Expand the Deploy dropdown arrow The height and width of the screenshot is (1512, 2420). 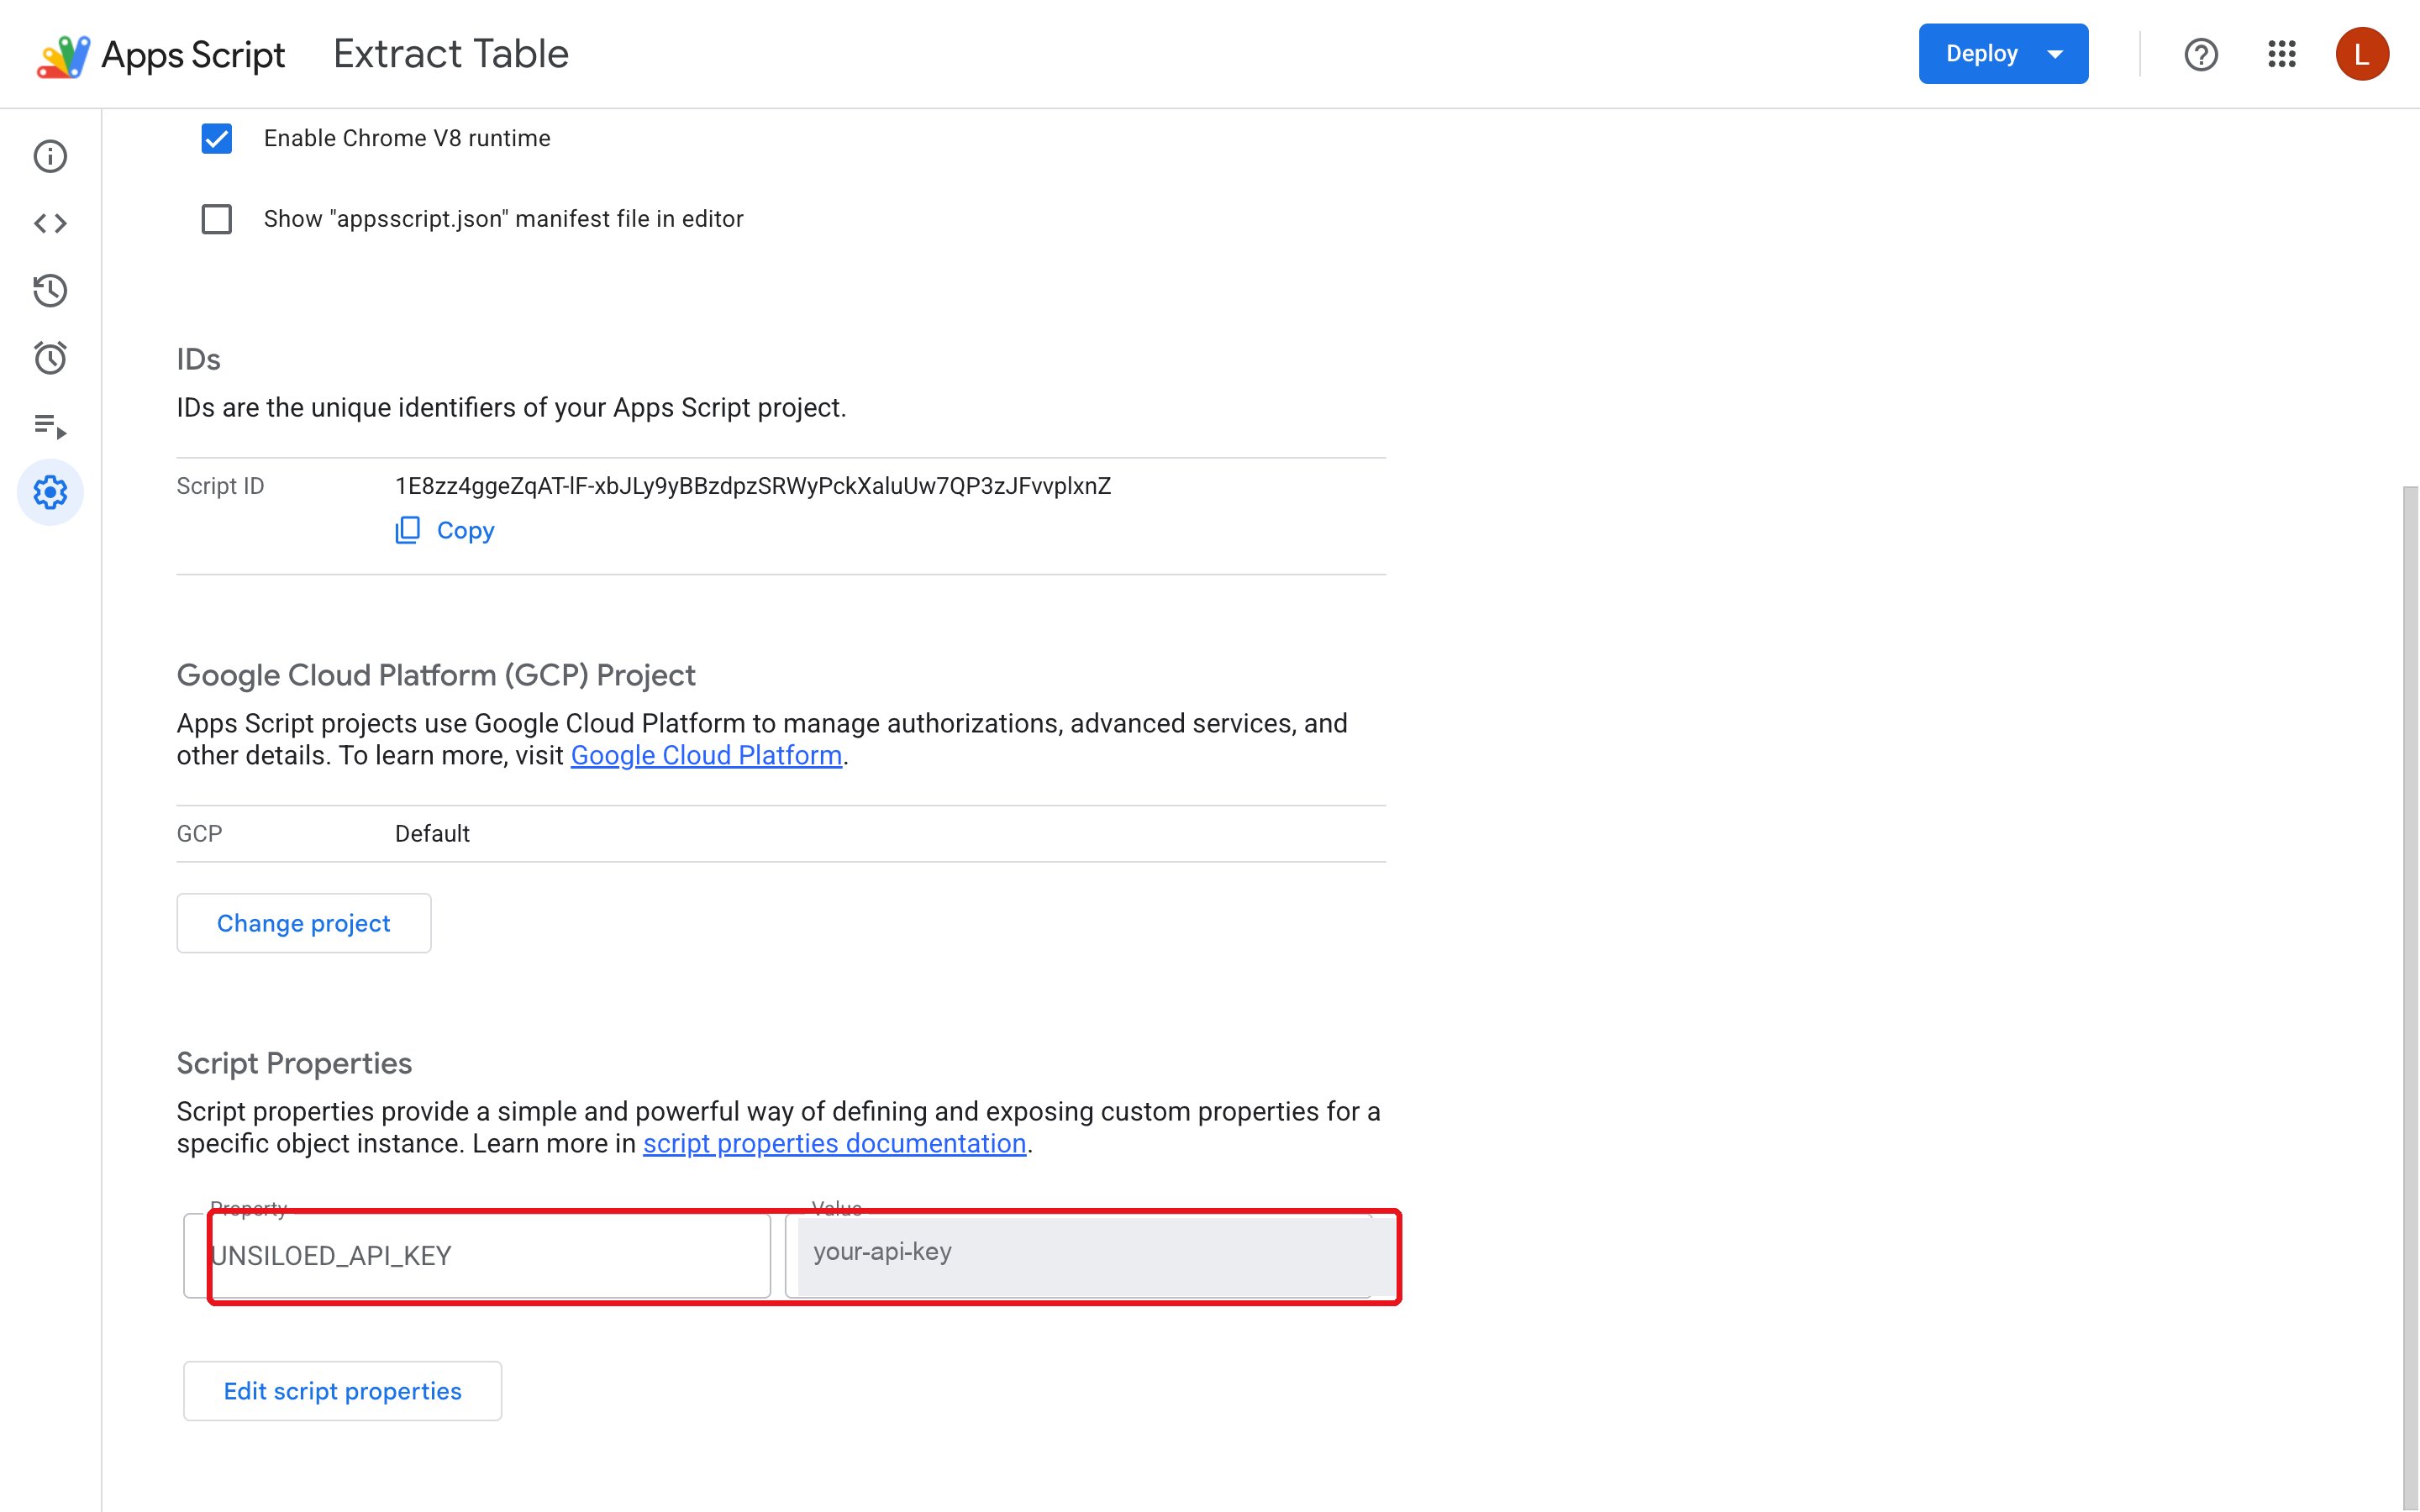2056,54
